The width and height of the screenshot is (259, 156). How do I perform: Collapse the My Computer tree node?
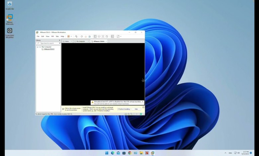point(38,47)
